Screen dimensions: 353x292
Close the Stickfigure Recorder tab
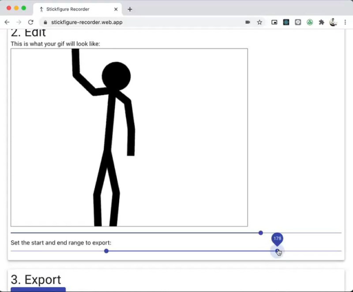(x=116, y=9)
